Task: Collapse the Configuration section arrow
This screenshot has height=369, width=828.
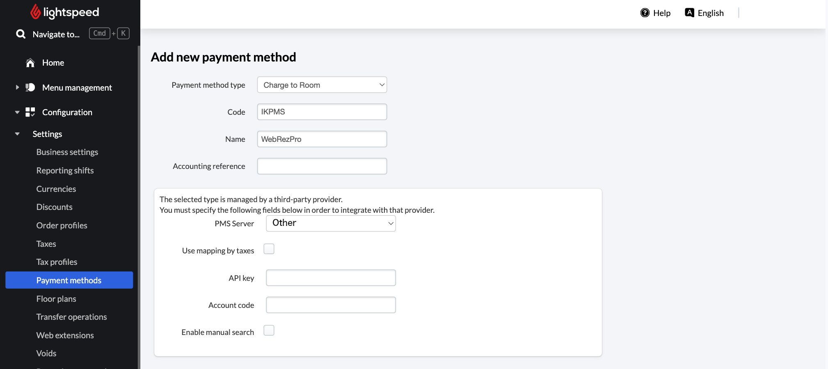Action: point(17,112)
